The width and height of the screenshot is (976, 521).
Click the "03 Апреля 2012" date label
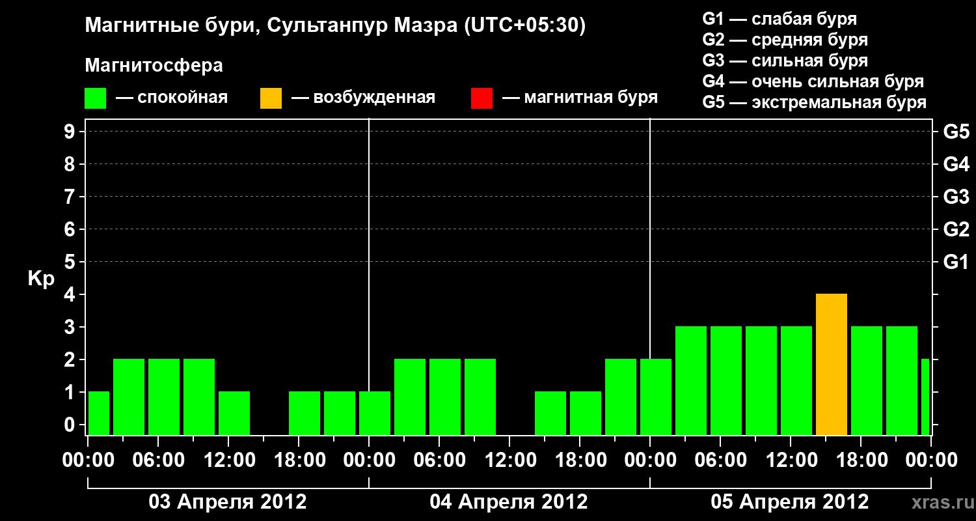coord(228,501)
